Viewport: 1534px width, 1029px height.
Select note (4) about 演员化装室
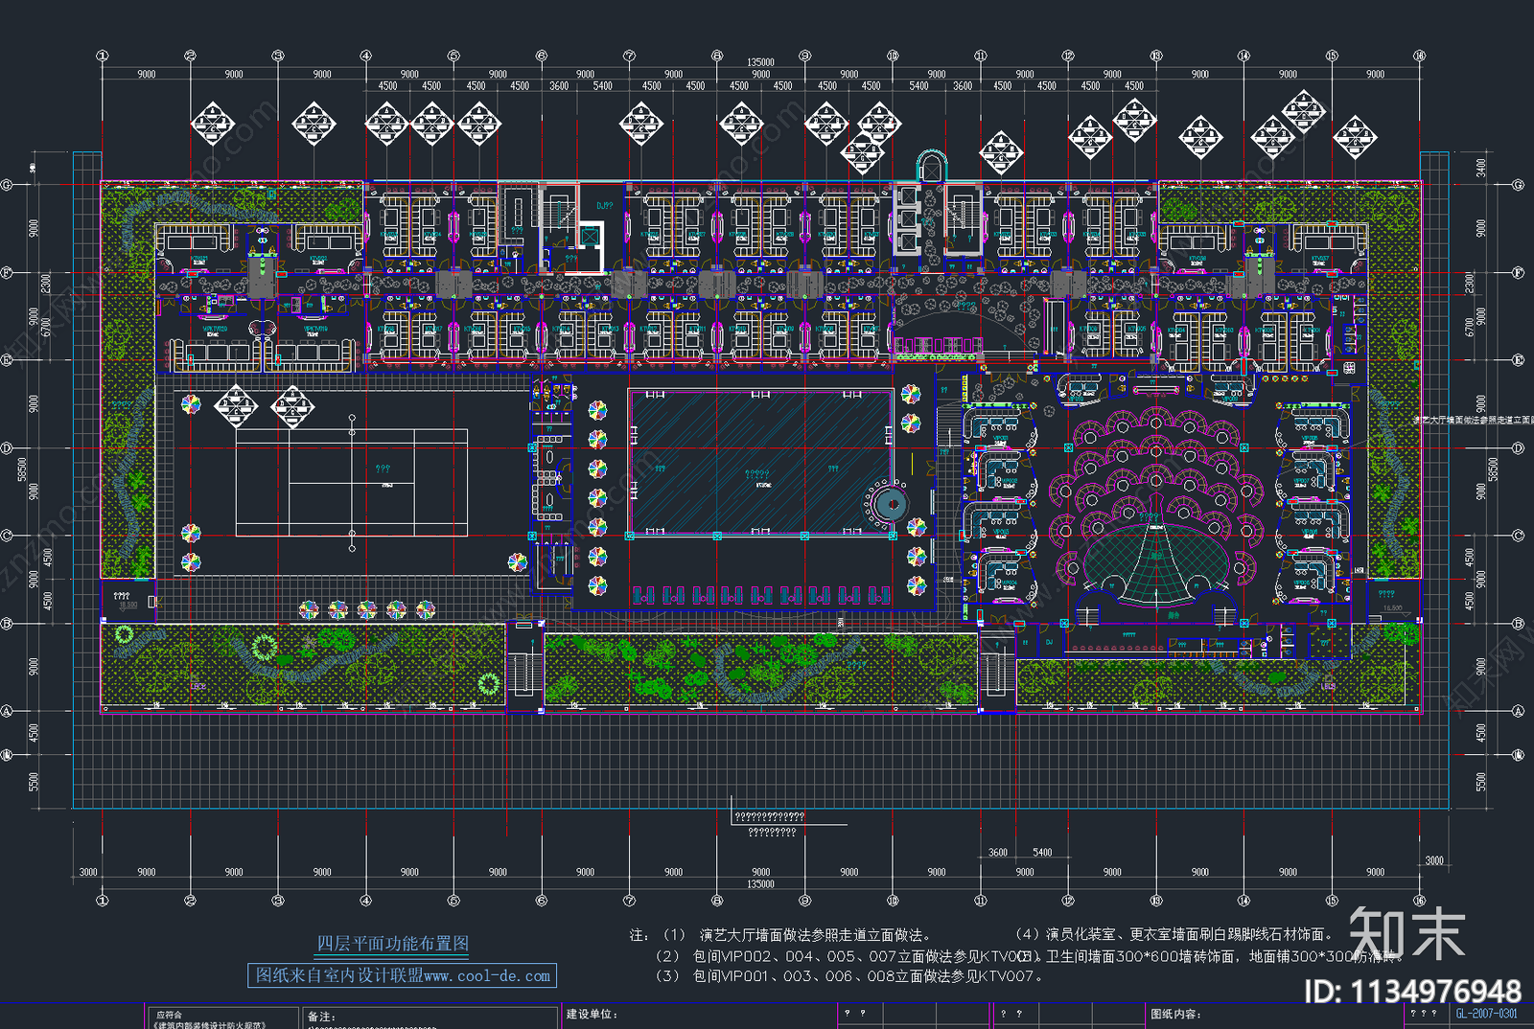click(1174, 934)
